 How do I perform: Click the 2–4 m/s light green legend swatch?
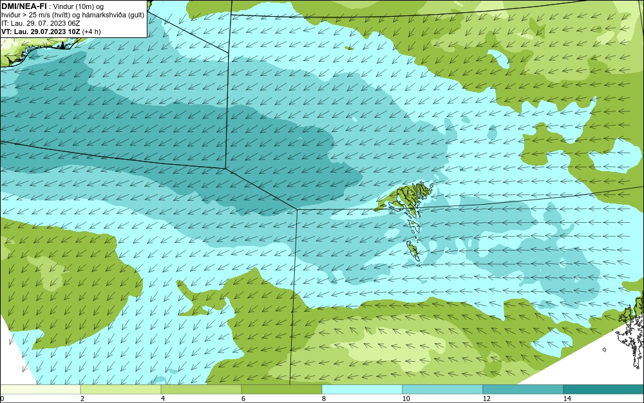[121, 389]
